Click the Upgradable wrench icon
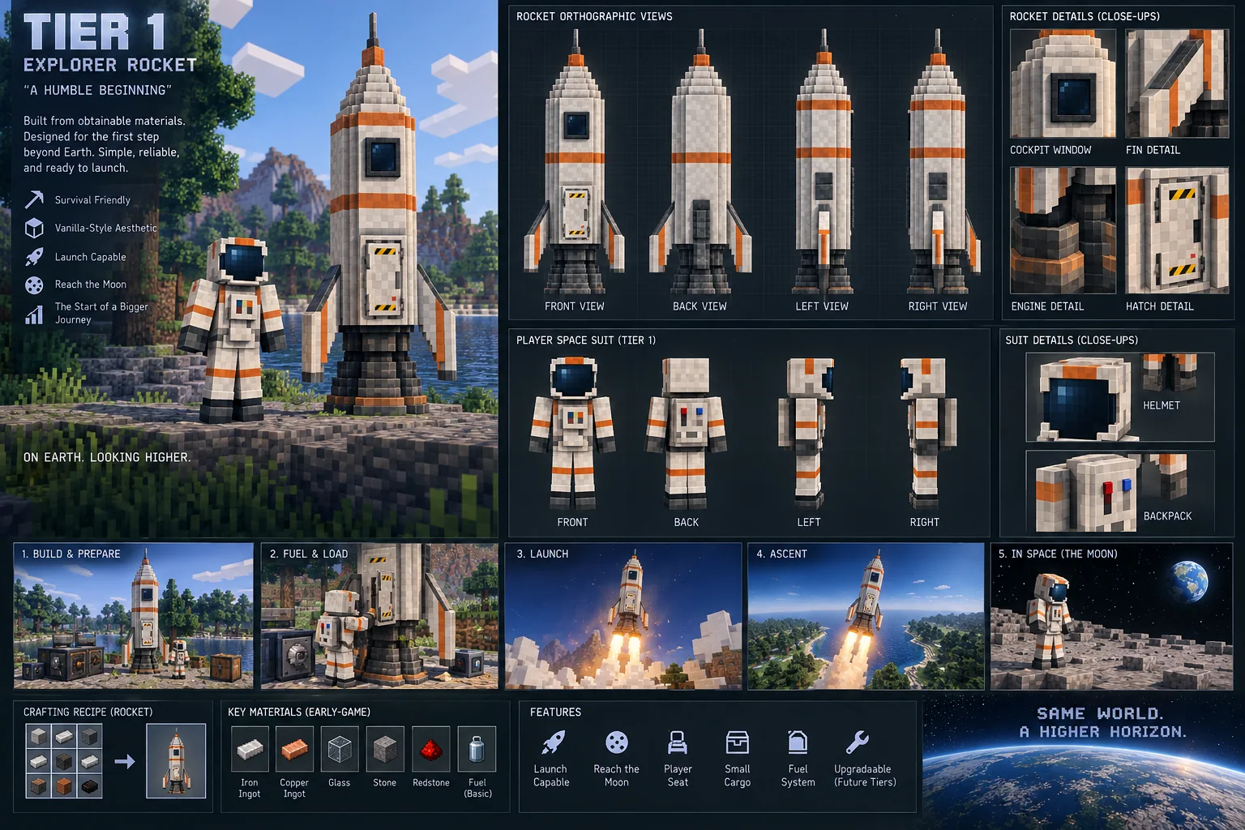Viewport: 1245px width, 830px height. pyautogui.click(x=857, y=742)
